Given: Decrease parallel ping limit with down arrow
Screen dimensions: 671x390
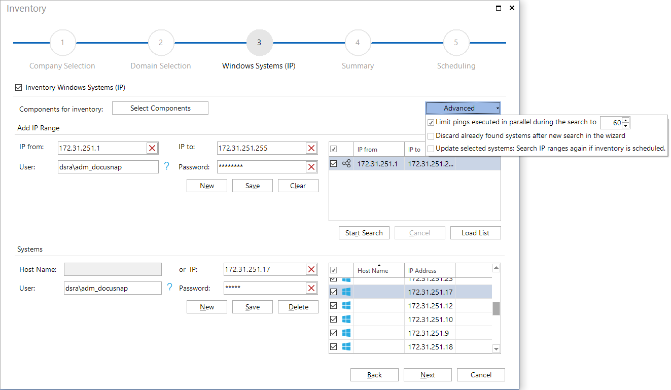Looking at the screenshot, I should pos(626,126).
